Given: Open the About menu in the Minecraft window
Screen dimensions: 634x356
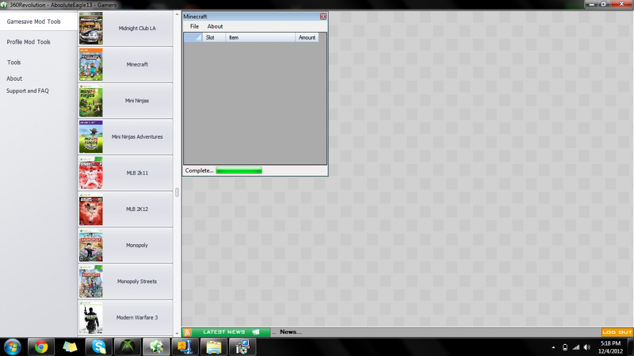Looking at the screenshot, I should [x=215, y=26].
